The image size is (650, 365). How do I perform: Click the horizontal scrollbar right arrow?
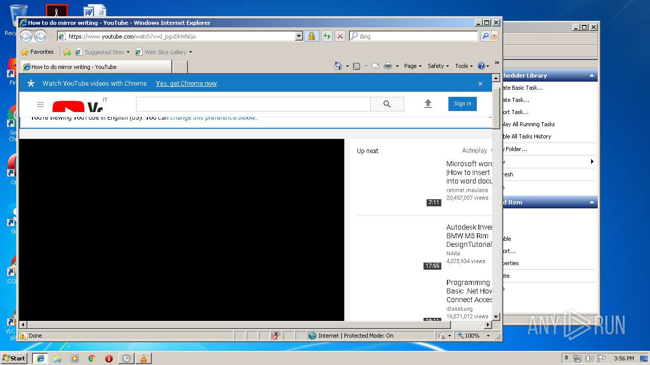coord(488,324)
